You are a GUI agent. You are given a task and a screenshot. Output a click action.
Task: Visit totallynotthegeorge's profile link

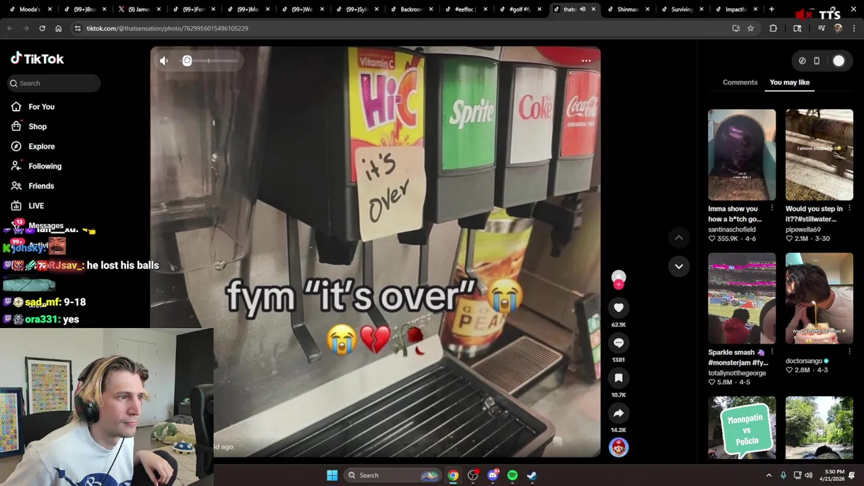coord(737,373)
